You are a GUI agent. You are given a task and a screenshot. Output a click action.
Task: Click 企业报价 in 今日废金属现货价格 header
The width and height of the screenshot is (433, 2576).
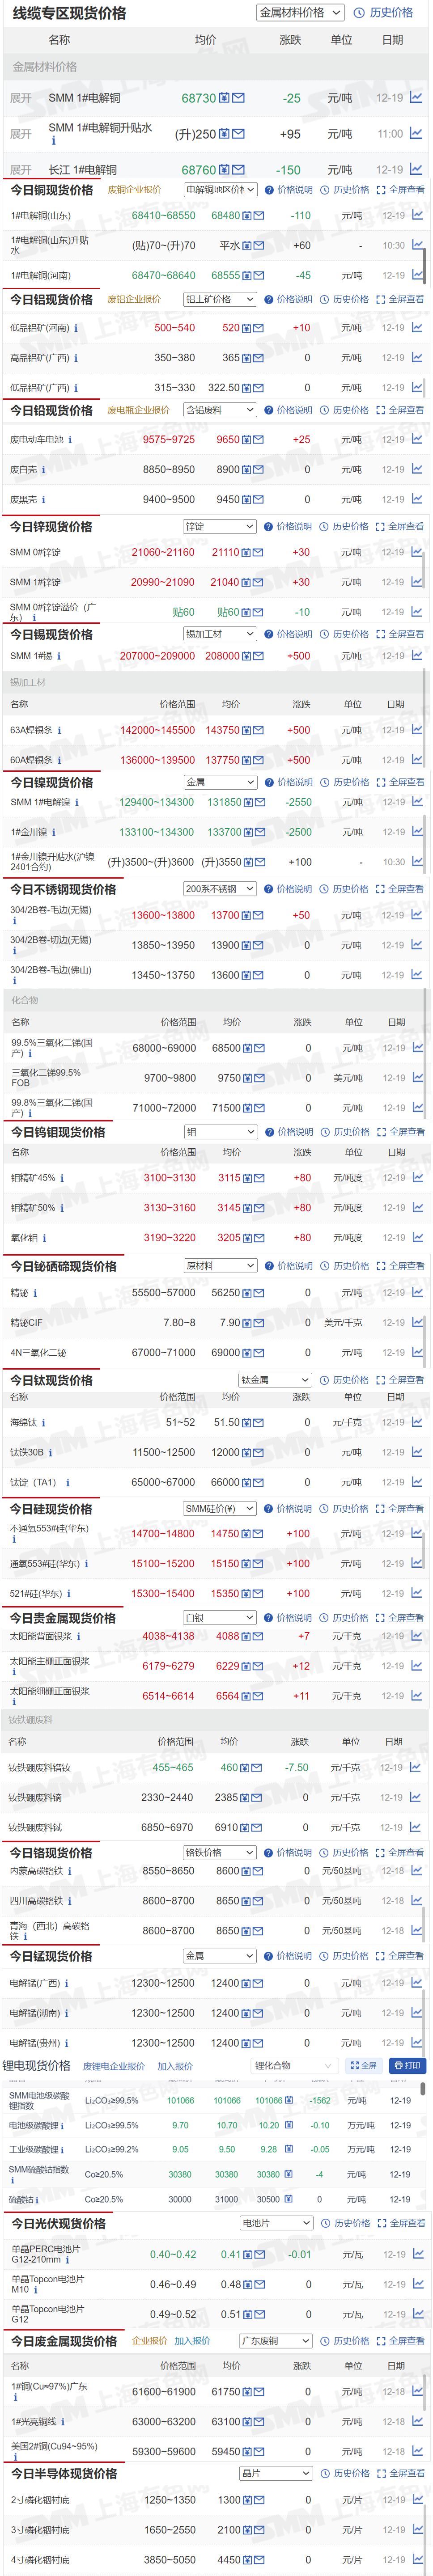(x=150, y=2341)
